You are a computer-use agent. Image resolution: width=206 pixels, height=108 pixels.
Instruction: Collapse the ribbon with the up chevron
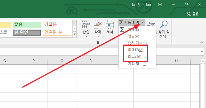coord(201,42)
